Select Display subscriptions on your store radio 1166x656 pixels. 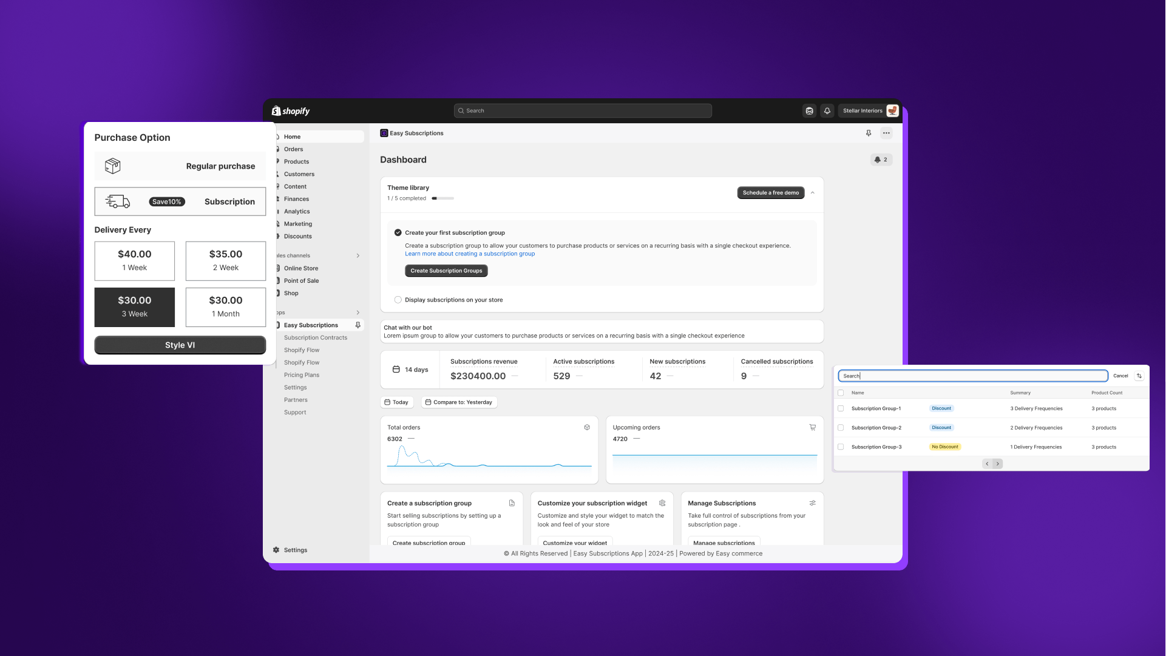pos(398,300)
